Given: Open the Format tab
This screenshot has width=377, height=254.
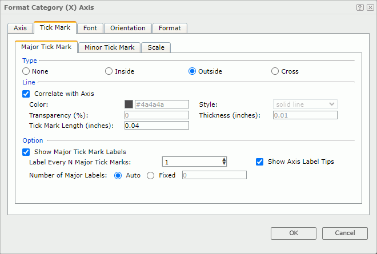Looking at the screenshot, I should point(170,28).
